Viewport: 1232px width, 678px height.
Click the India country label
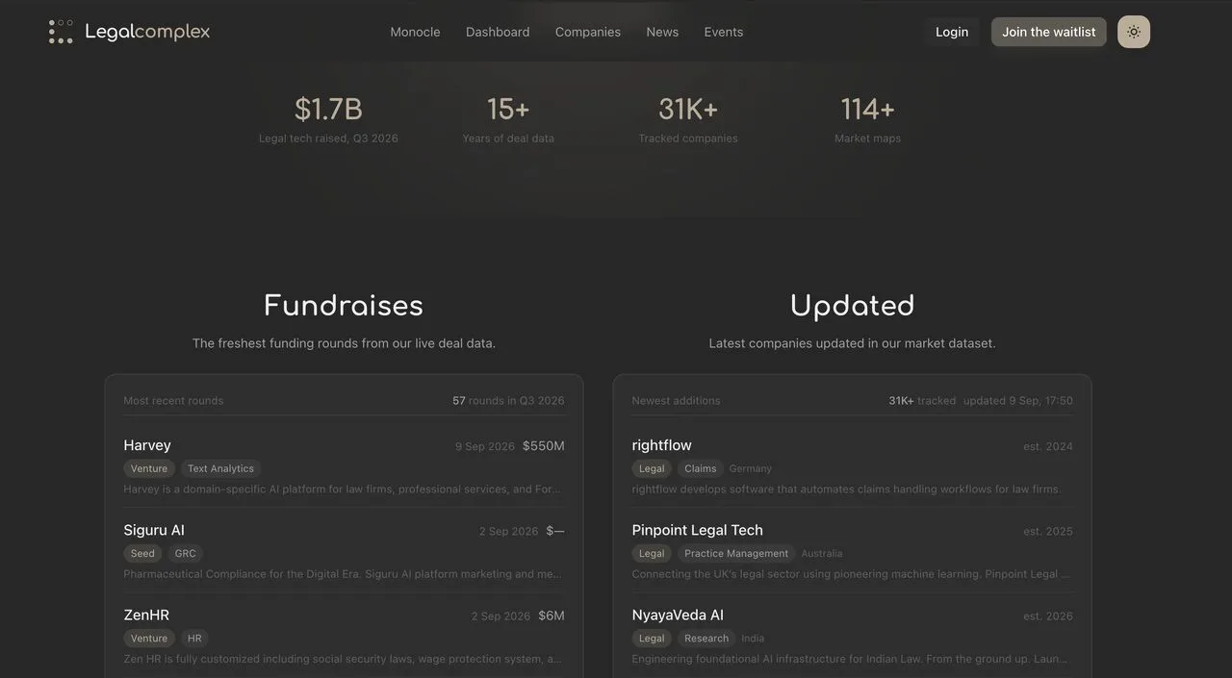click(753, 638)
